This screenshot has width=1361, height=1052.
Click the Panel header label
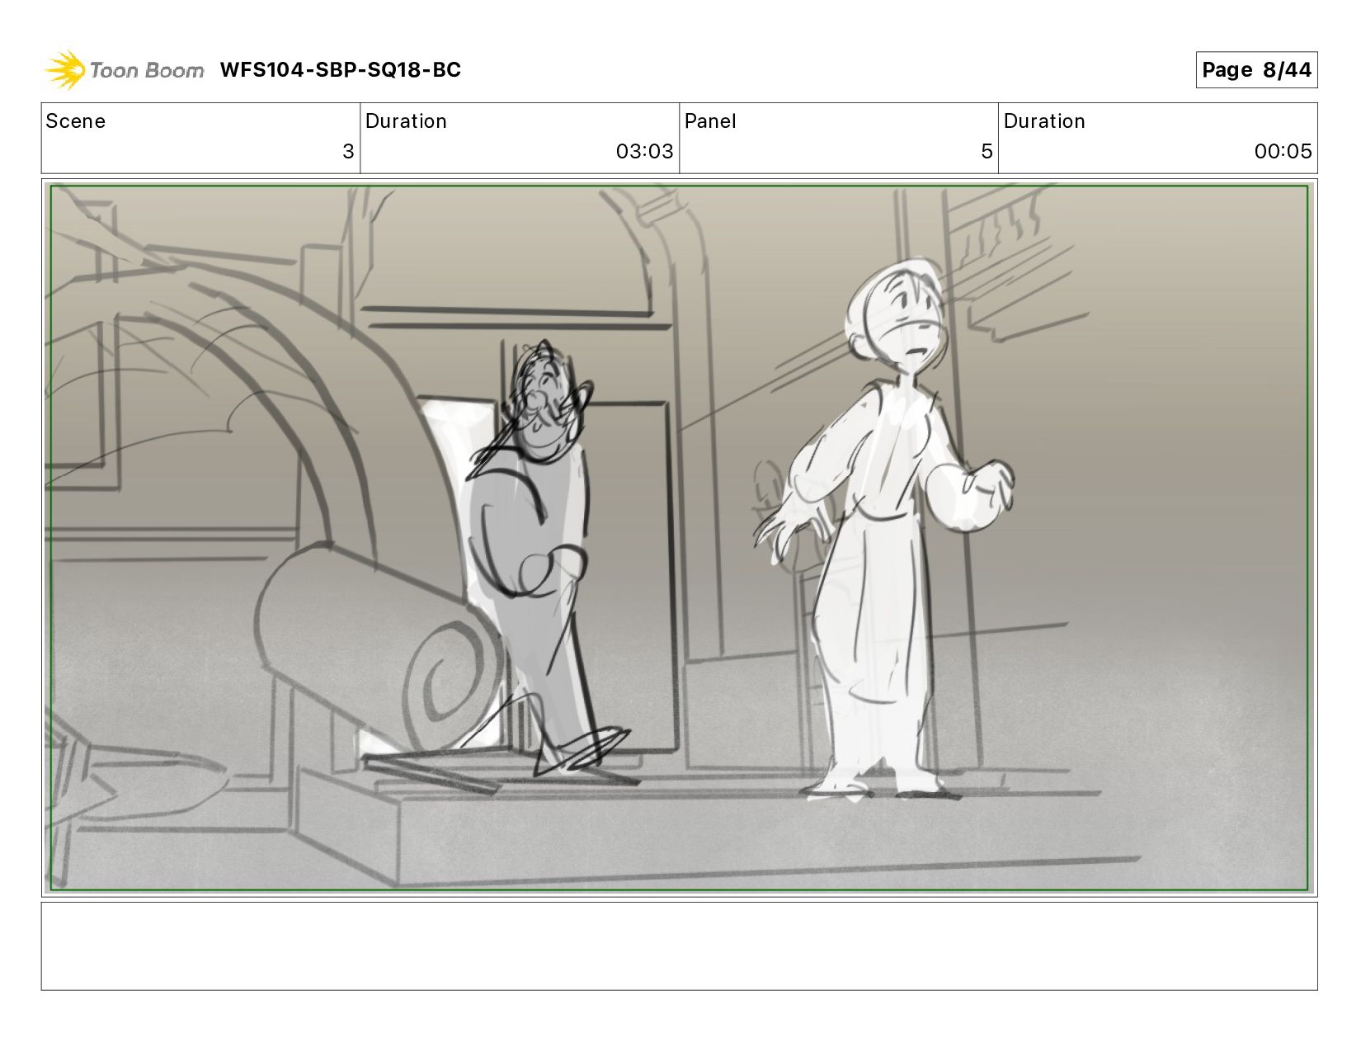pyautogui.click(x=710, y=121)
